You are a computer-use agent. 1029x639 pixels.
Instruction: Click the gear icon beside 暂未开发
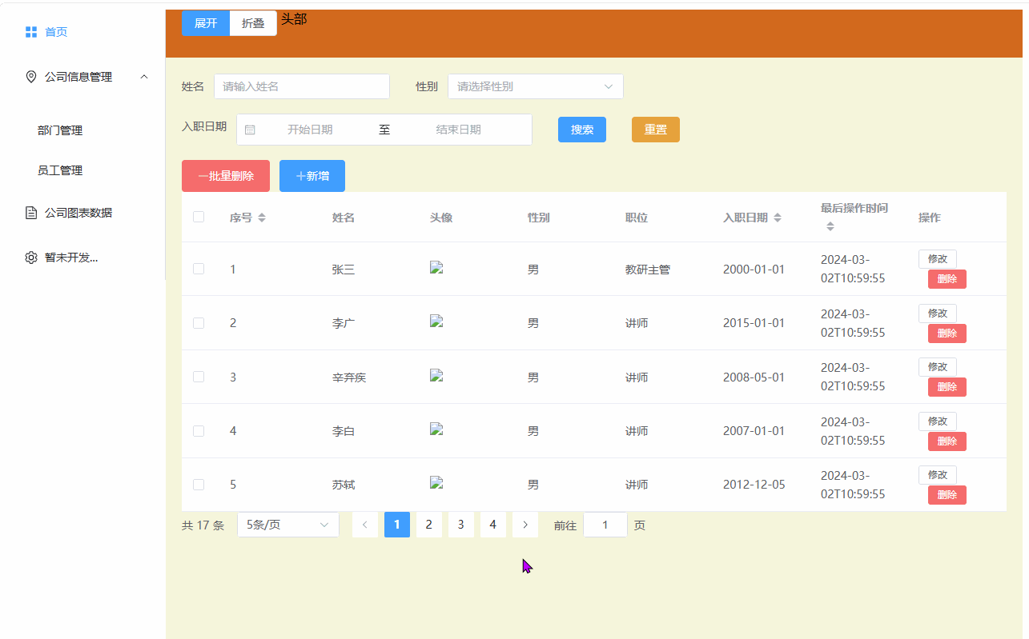(x=31, y=258)
